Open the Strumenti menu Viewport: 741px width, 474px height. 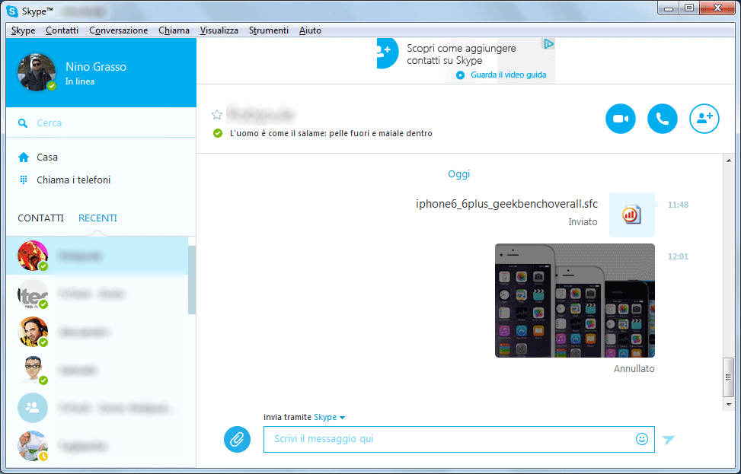point(269,30)
